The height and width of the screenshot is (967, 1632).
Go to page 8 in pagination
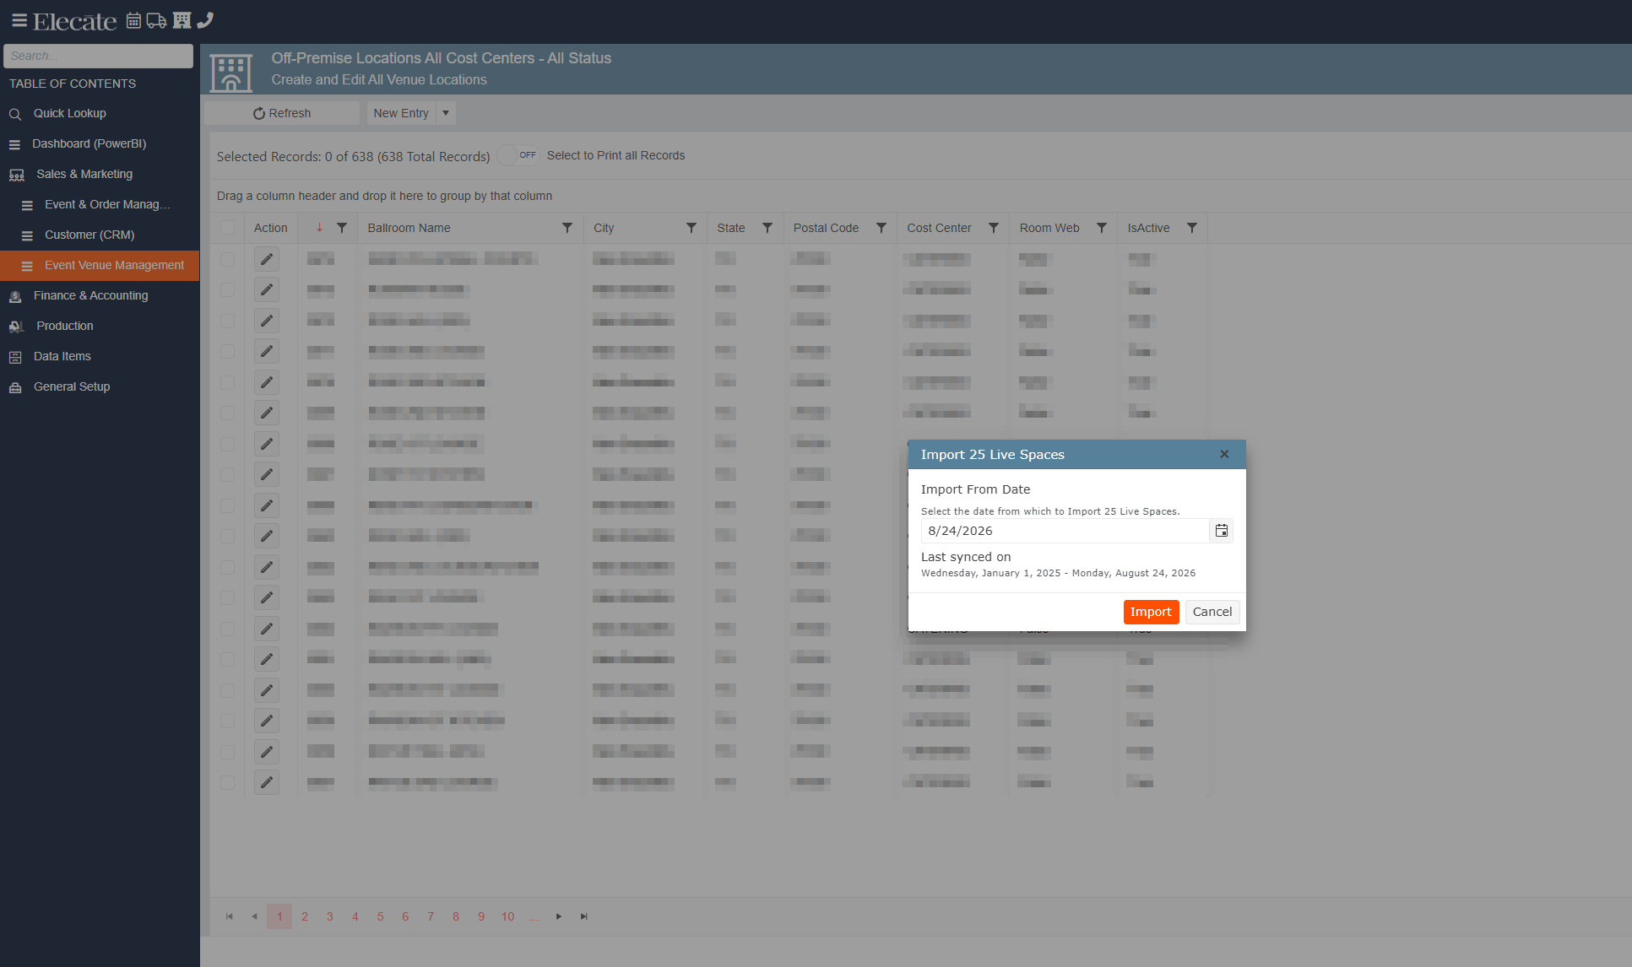[456, 916]
